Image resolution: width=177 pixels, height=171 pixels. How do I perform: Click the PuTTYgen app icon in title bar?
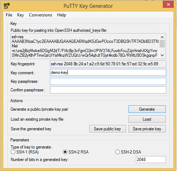pyautogui.click(x=7, y=6)
